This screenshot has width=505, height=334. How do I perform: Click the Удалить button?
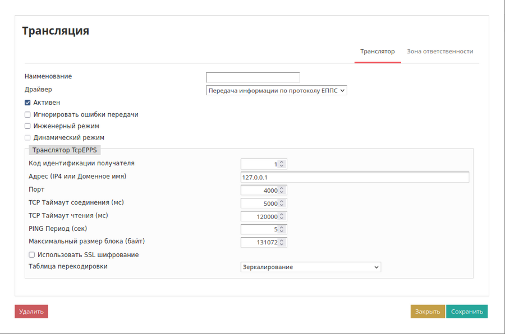(31, 312)
